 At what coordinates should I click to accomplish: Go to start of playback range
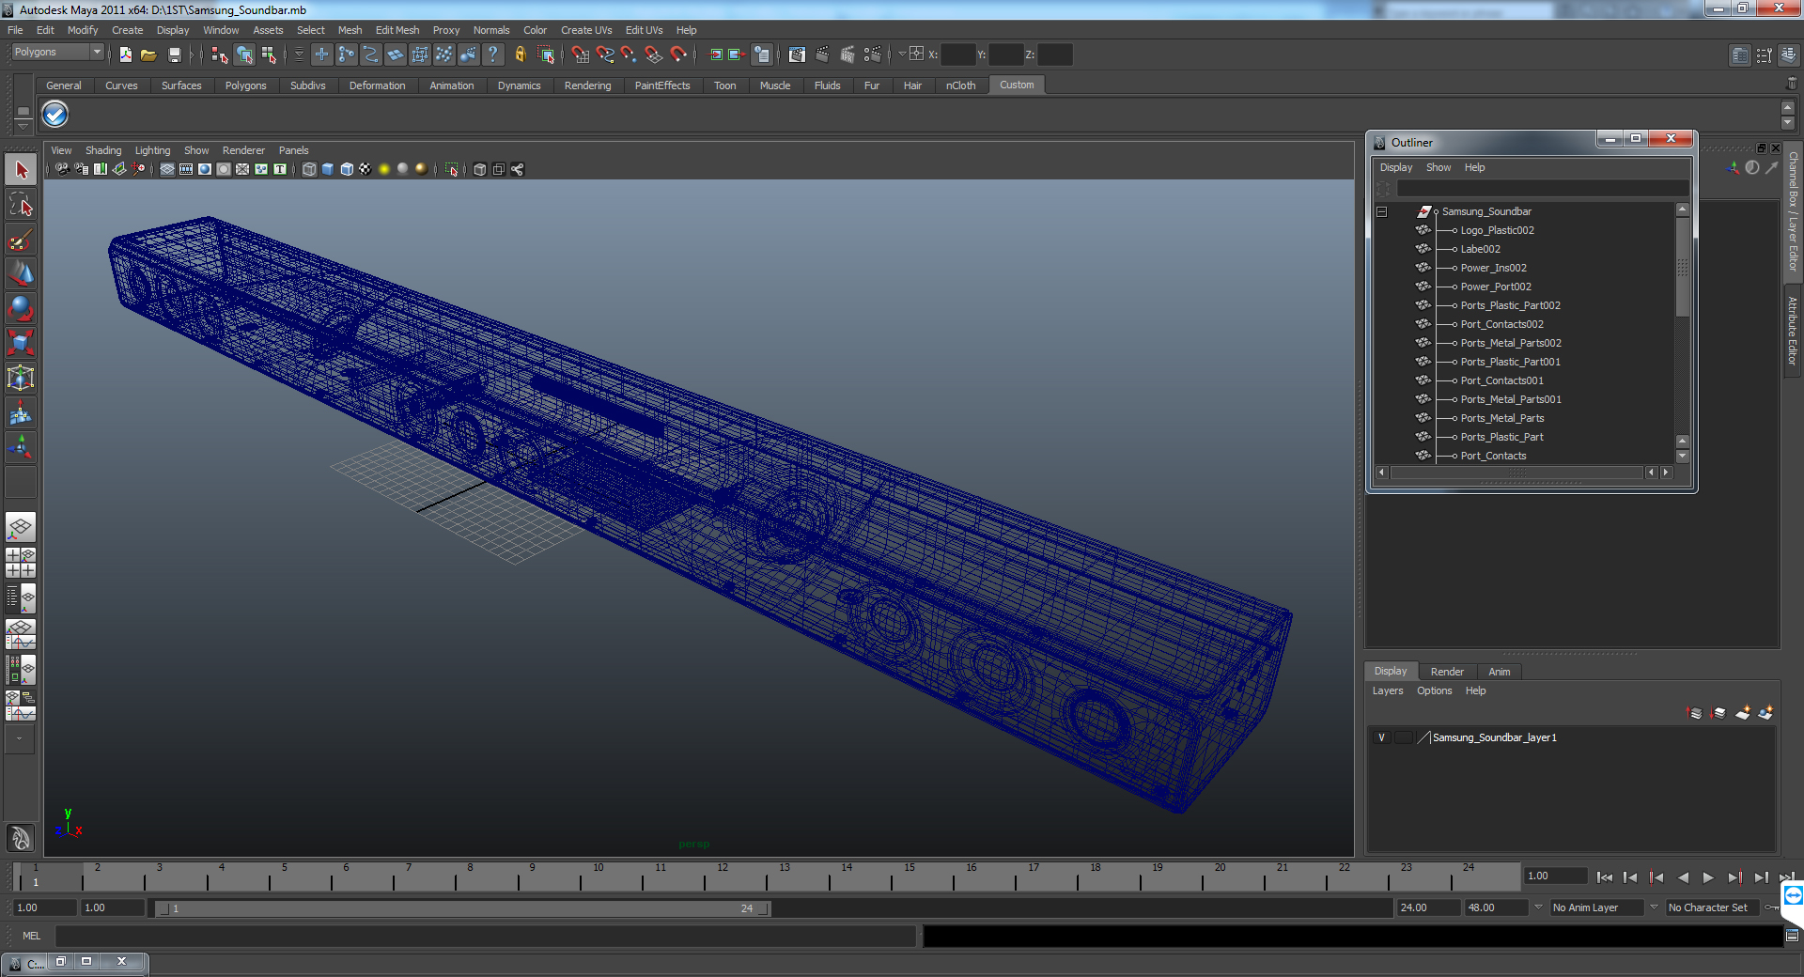pos(1605,877)
